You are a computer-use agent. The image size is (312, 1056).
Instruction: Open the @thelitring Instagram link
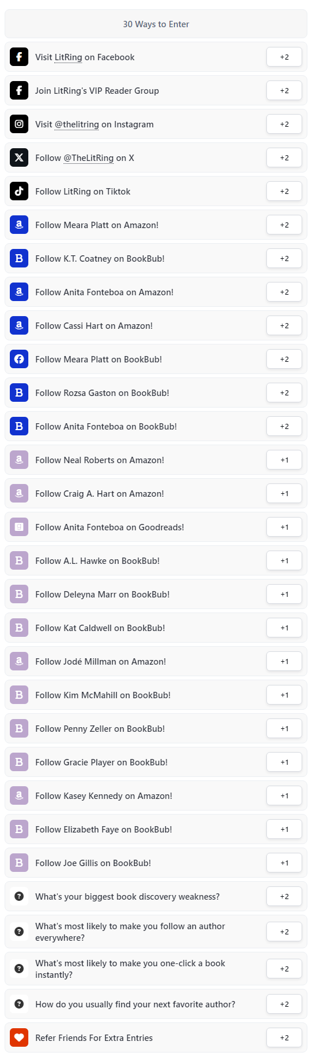(x=77, y=124)
